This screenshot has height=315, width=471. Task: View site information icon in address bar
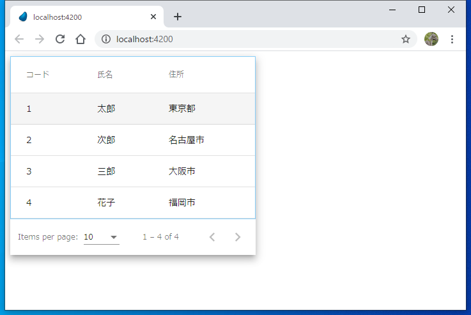coord(106,39)
